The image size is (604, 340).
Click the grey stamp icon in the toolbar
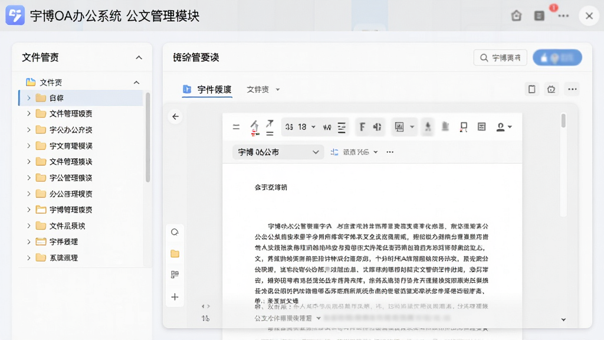pos(445,127)
